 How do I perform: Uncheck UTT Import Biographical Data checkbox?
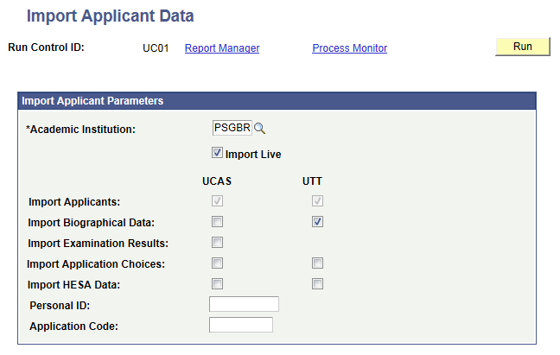[x=318, y=222]
